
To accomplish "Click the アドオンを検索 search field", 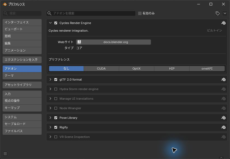I will click(91, 13).
